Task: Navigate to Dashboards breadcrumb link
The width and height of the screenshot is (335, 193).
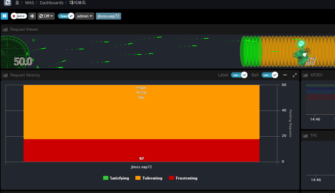Action: [52, 3]
